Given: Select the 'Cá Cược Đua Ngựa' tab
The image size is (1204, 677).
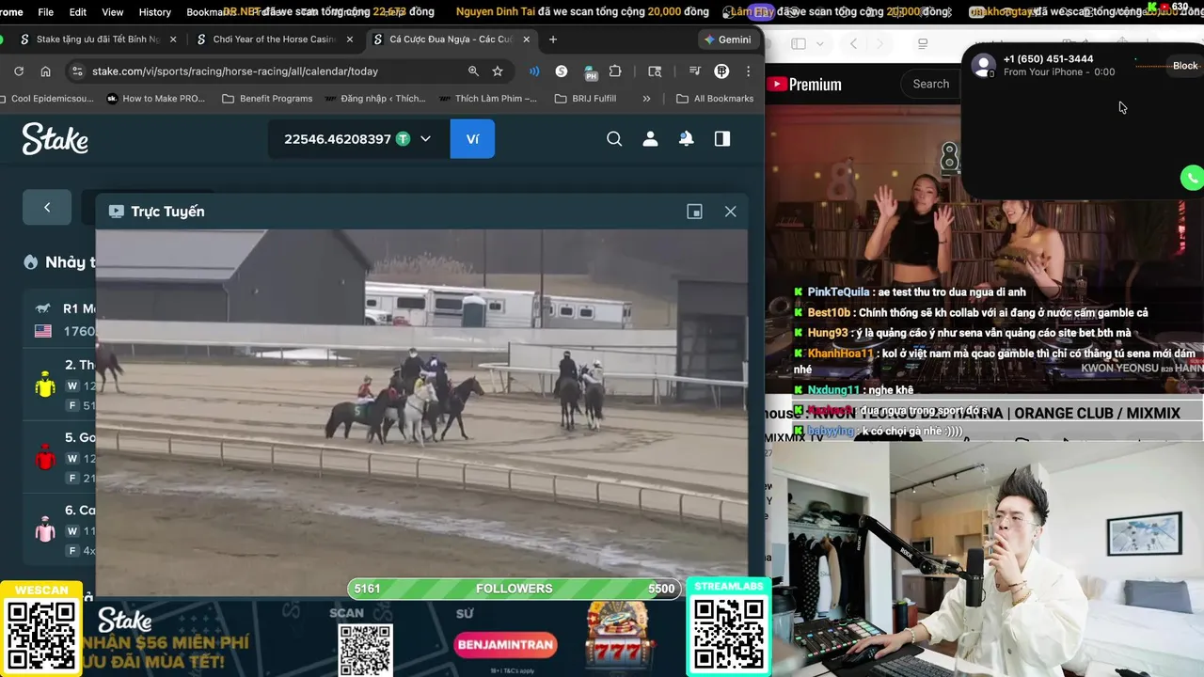Looking at the screenshot, I should click(451, 39).
